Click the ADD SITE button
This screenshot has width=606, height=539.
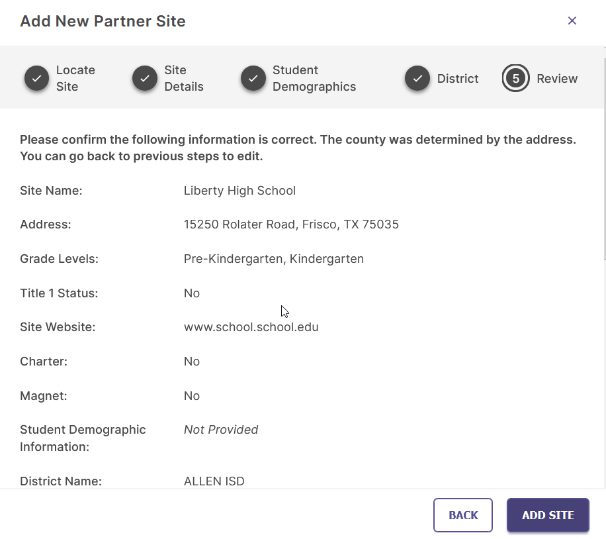coord(548,515)
